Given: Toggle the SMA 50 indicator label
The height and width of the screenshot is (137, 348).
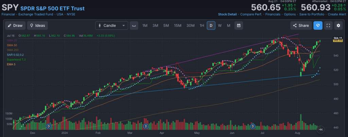Looking at the screenshot, I should coord(12,45).
